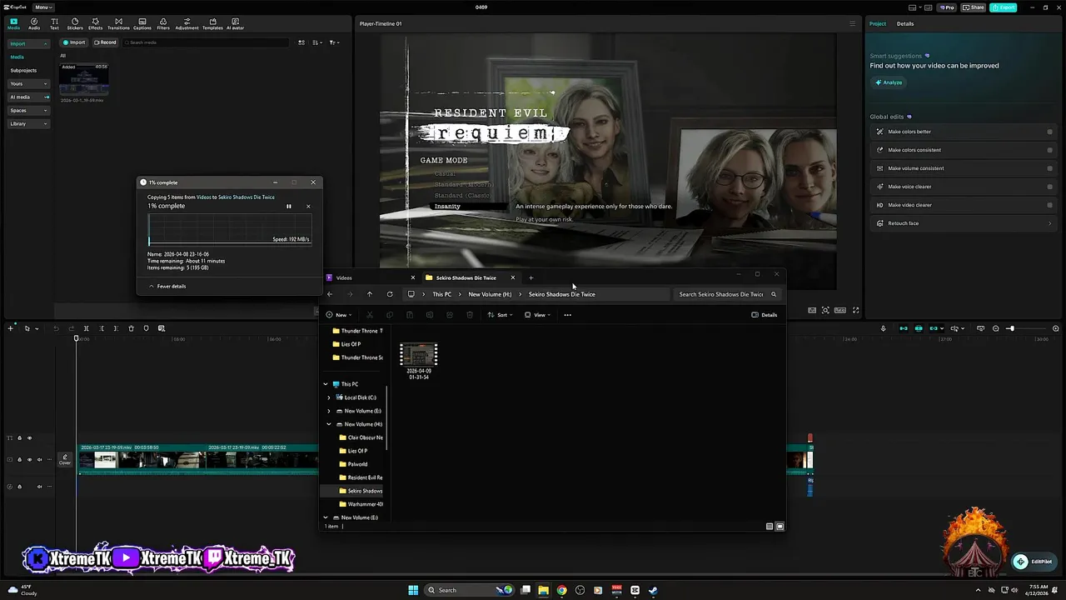This screenshot has width=1066, height=600.
Task: Click the marker shield icon in timeline toolbar
Action: point(146,328)
